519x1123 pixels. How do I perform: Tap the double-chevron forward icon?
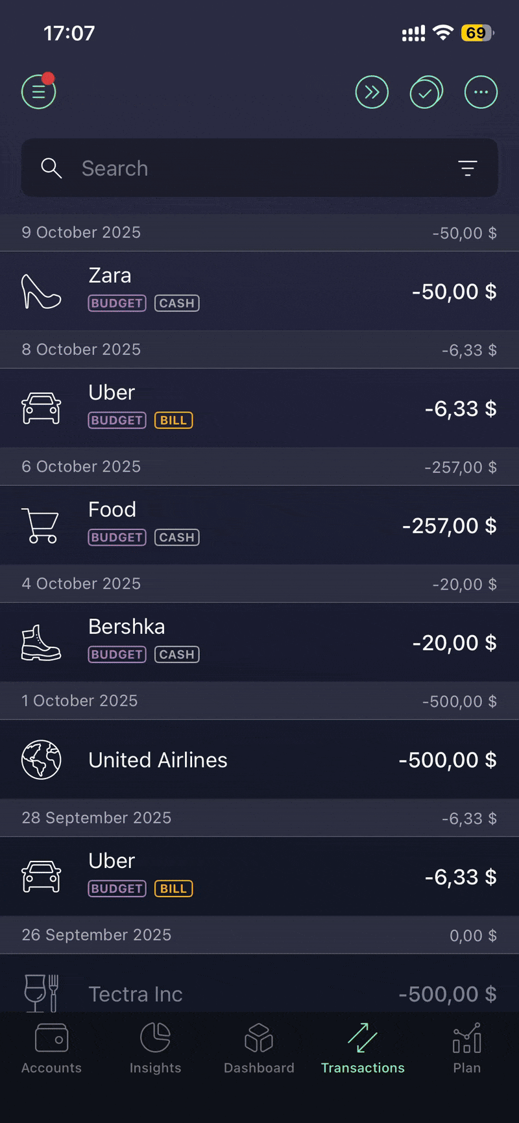click(x=372, y=92)
